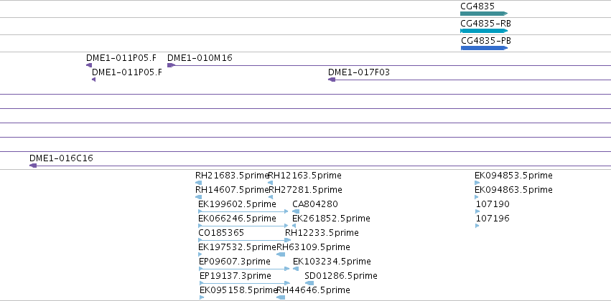Select the EK199602.5prime EST line
Image resolution: width=611 pixels, height=301 pixels.
[x=243, y=211]
